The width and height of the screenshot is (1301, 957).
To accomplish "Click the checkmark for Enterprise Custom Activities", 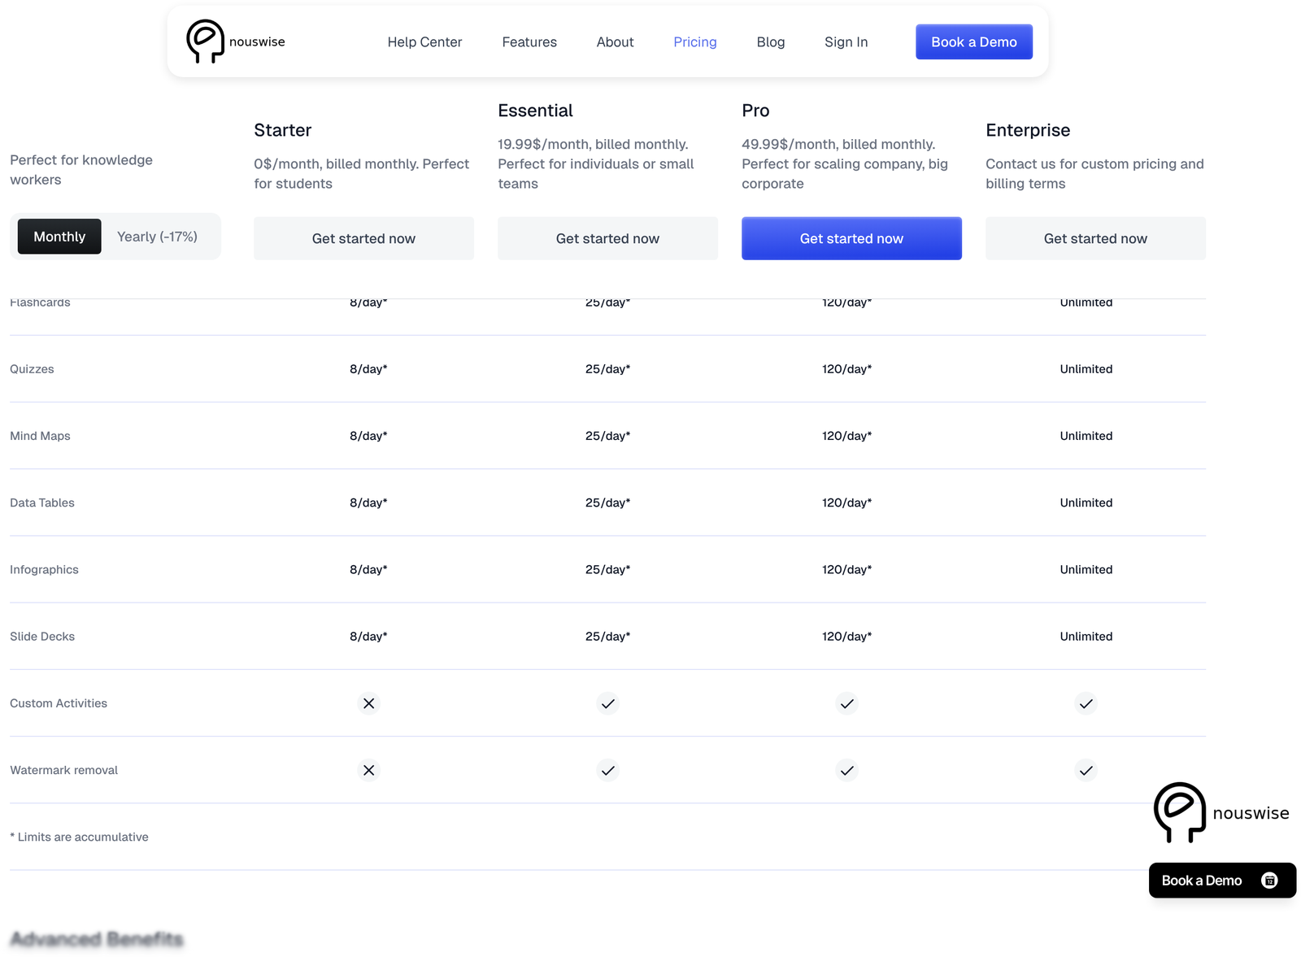I will pos(1086,703).
